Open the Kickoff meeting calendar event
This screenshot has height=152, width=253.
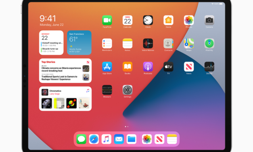pyautogui.click(x=52, y=44)
